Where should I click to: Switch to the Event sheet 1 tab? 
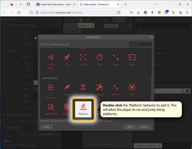[72, 31]
